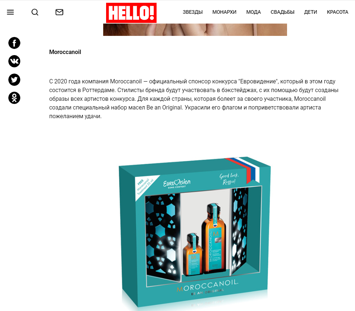This screenshot has height=311, width=355.
Task: Select the МОДА menu item
Action: pos(254,12)
